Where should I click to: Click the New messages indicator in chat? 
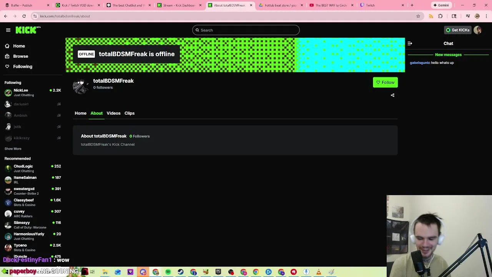pyautogui.click(x=448, y=55)
